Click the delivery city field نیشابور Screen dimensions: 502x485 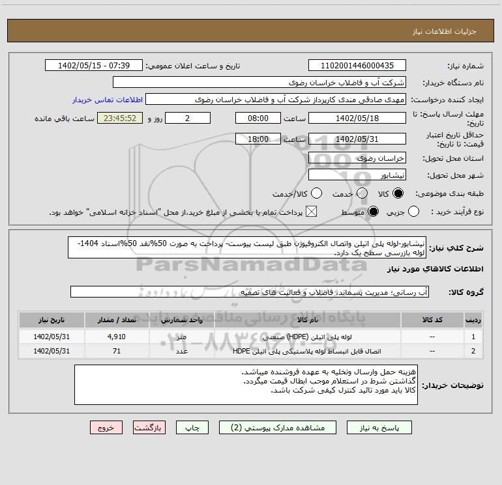[x=357, y=175]
